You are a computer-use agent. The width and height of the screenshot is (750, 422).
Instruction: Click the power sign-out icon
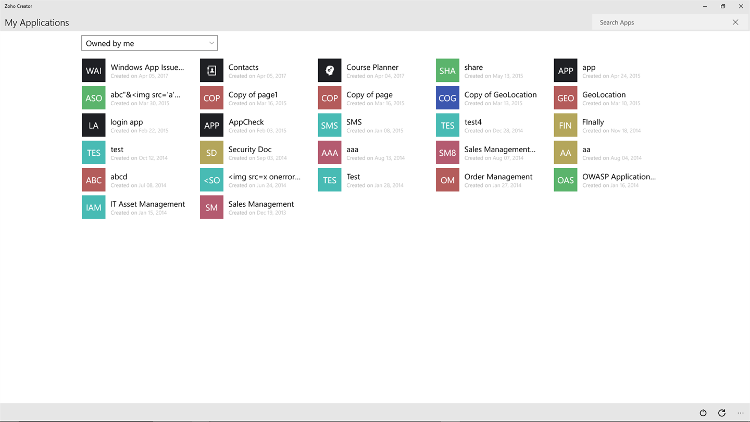pos(703,413)
